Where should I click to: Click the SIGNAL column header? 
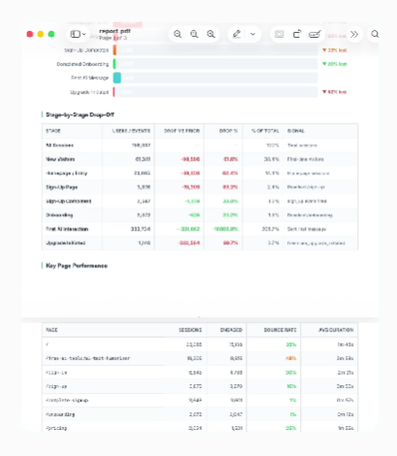[296, 131]
